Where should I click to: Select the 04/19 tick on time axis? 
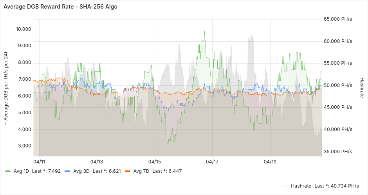[270, 161]
